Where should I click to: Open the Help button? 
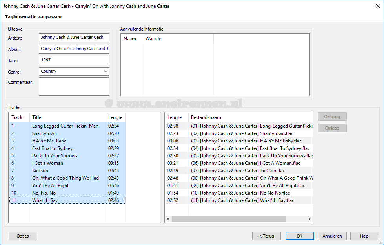click(x=364, y=236)
